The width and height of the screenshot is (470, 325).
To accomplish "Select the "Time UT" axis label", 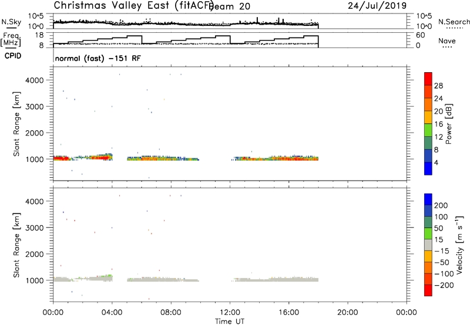I will click(230, 321).
